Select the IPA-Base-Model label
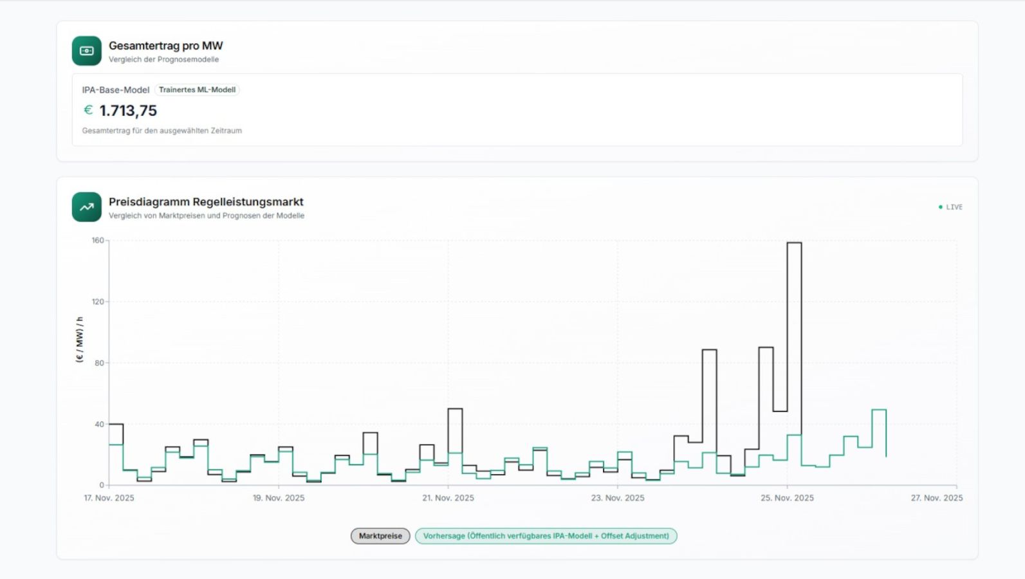 coord(115,90)
